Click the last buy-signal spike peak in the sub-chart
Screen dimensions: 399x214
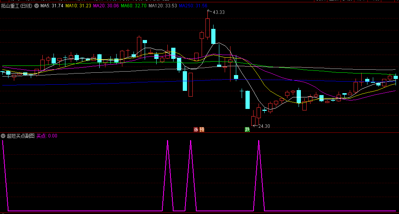tap(259, 141)
